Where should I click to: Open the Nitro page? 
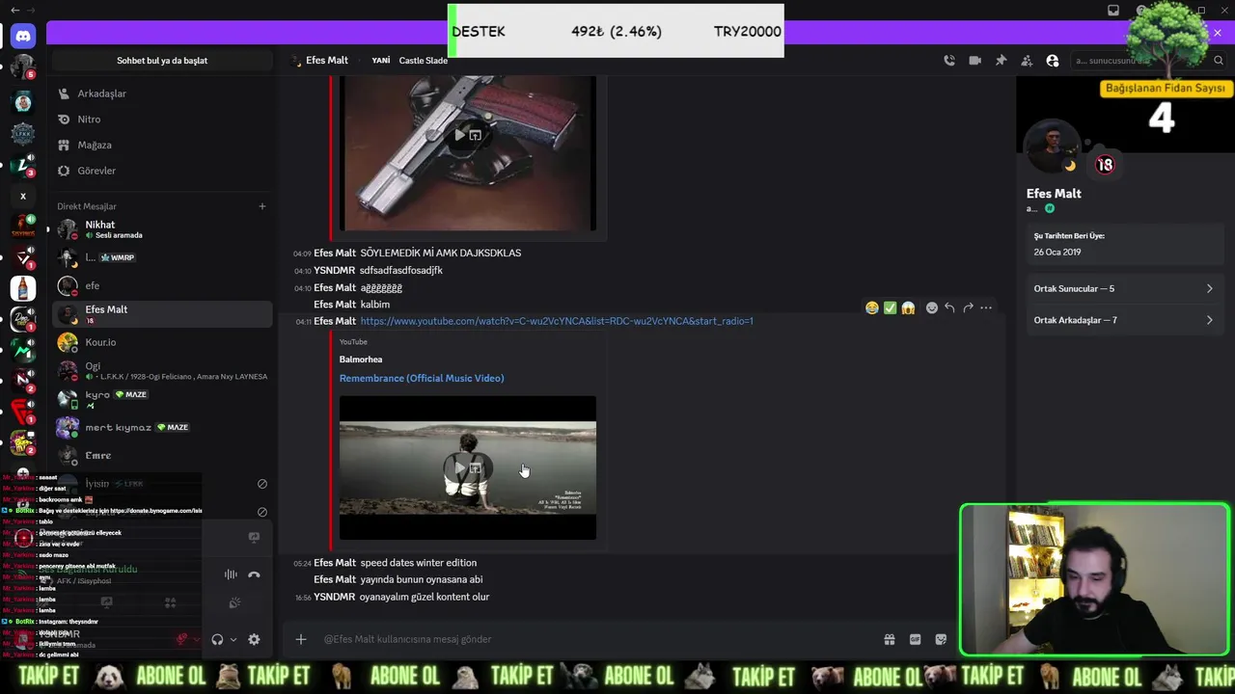(162, 120)
